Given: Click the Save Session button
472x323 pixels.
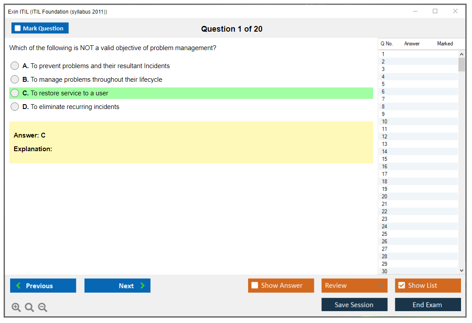Looking at the screenshot, I should click(x=354, y=305).
